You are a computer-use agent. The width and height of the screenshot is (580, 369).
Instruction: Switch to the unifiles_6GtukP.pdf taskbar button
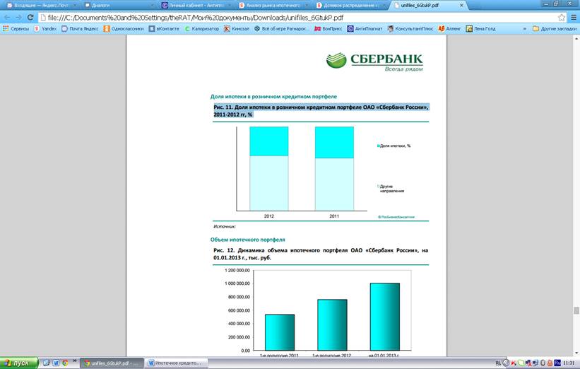(x=112, y=363)
